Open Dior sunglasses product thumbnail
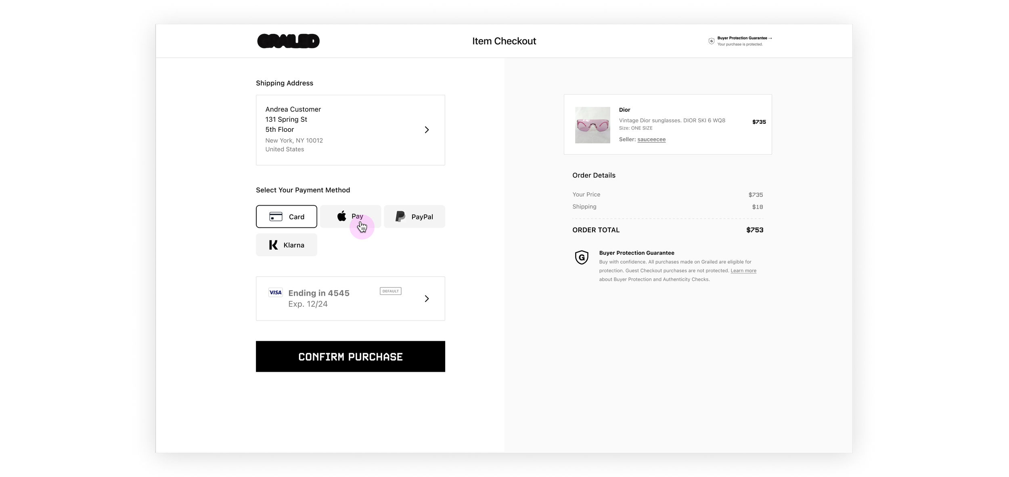1009x477 pixels. (592, 125)
